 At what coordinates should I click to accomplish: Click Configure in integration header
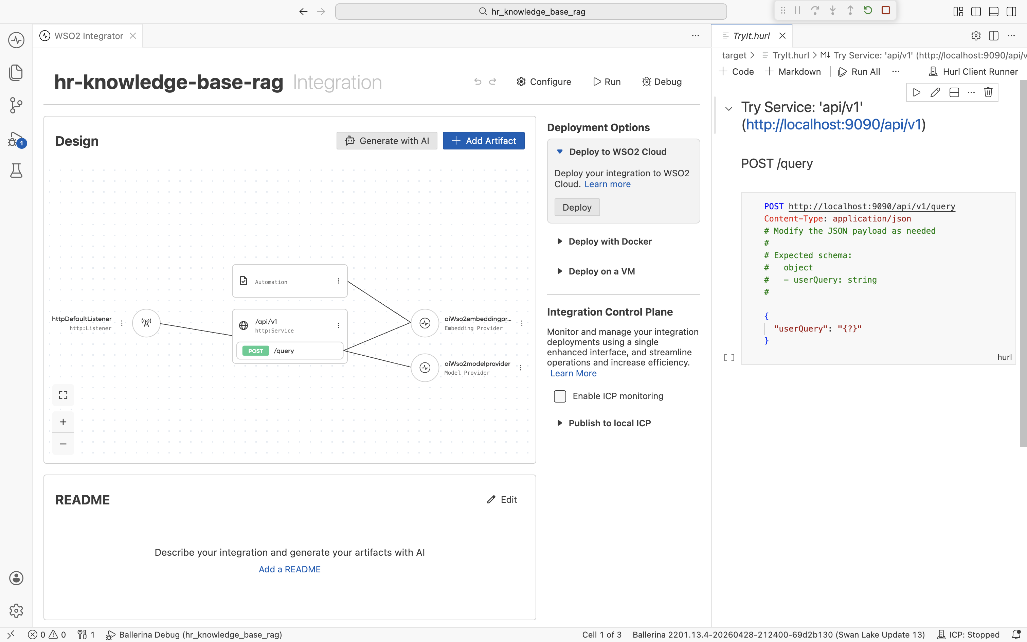544,82
